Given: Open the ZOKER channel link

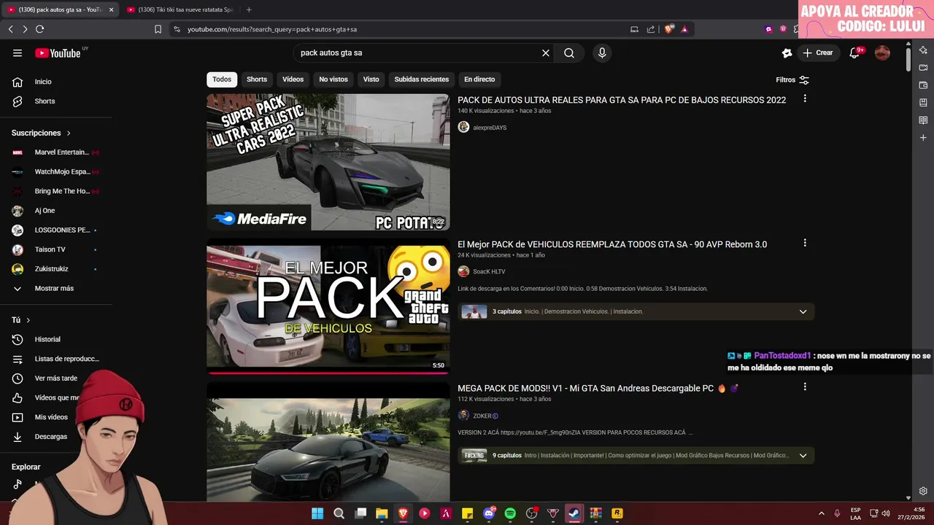Looking at the screenshot, I should click(x=482, y=416).
